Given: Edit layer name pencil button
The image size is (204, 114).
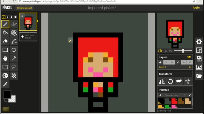Looking at the screenshot, I should click(178, 62).
